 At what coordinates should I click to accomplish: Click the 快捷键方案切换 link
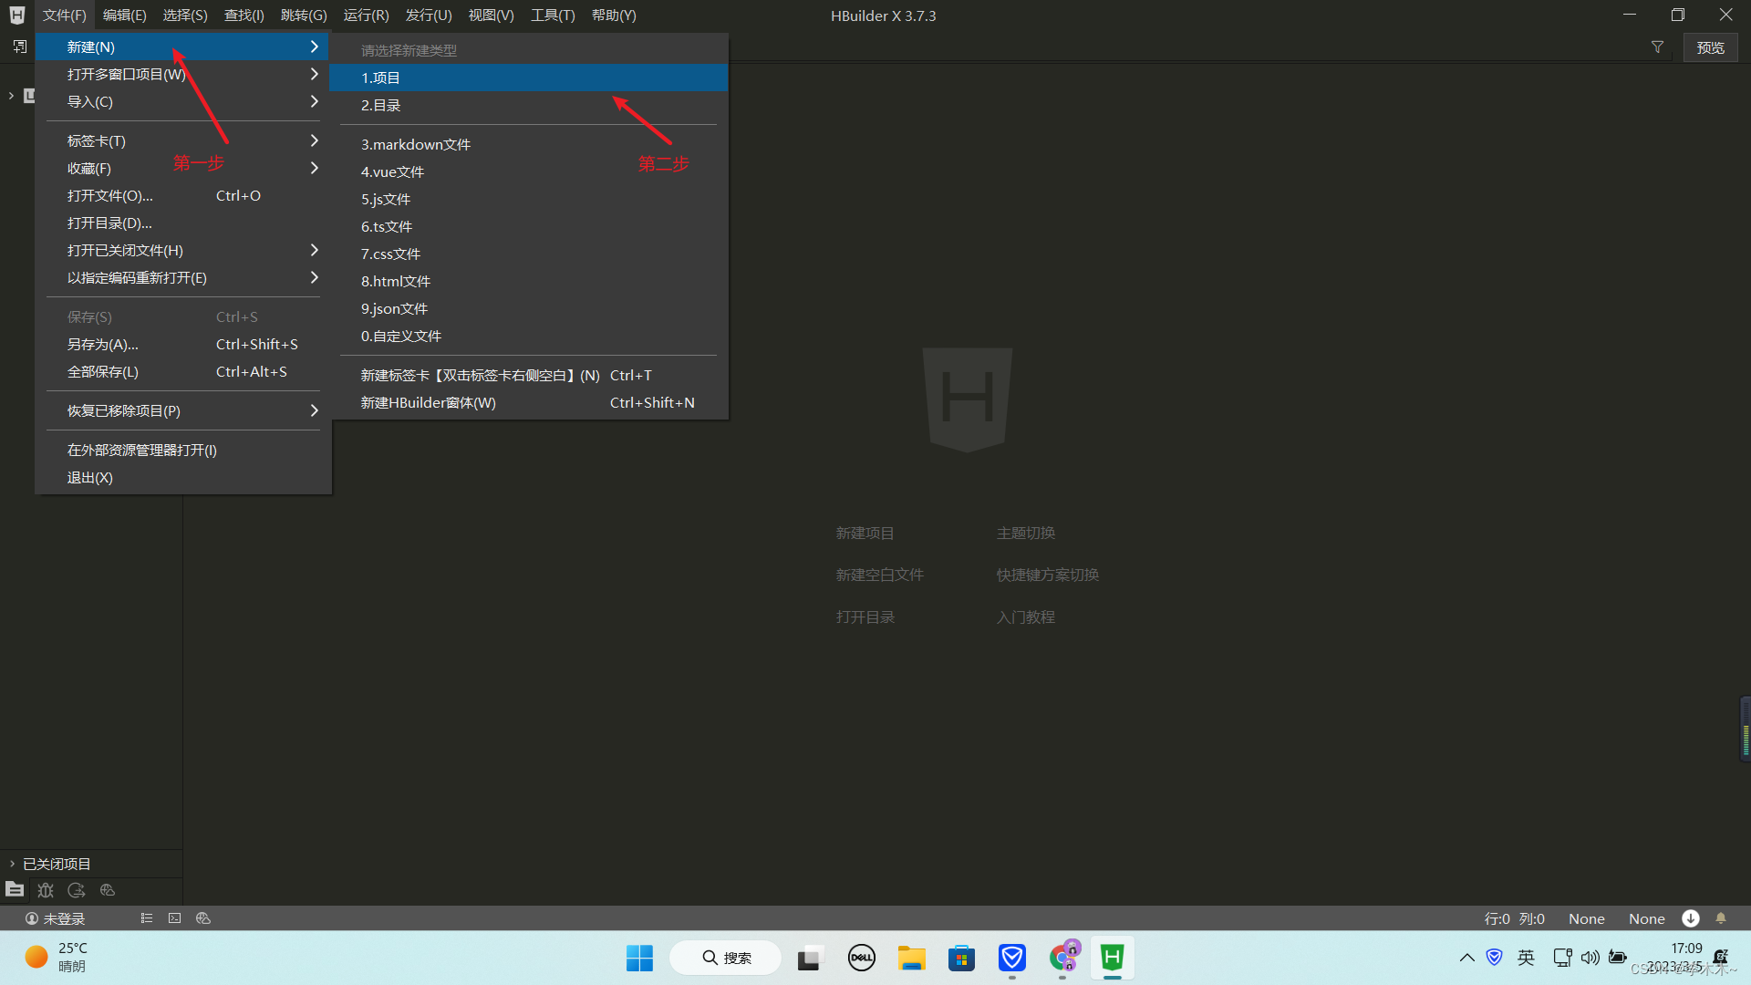pos(1047,575)
